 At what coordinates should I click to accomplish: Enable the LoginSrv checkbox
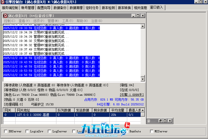[27, 131]
